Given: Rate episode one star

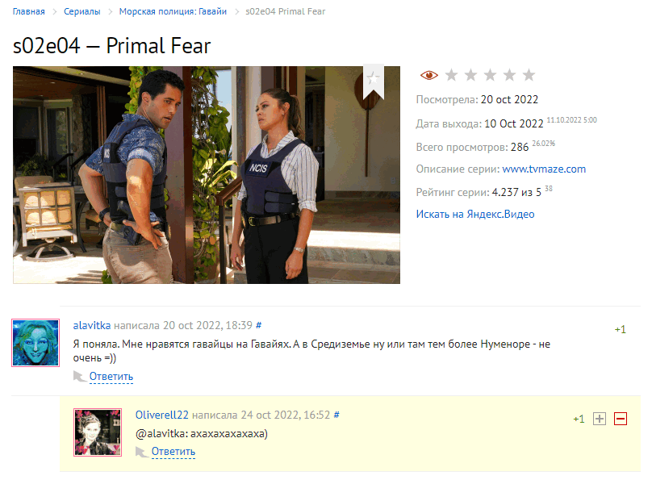Looking at the screenshot, I should pyautogui.click(x=451, y=75).
